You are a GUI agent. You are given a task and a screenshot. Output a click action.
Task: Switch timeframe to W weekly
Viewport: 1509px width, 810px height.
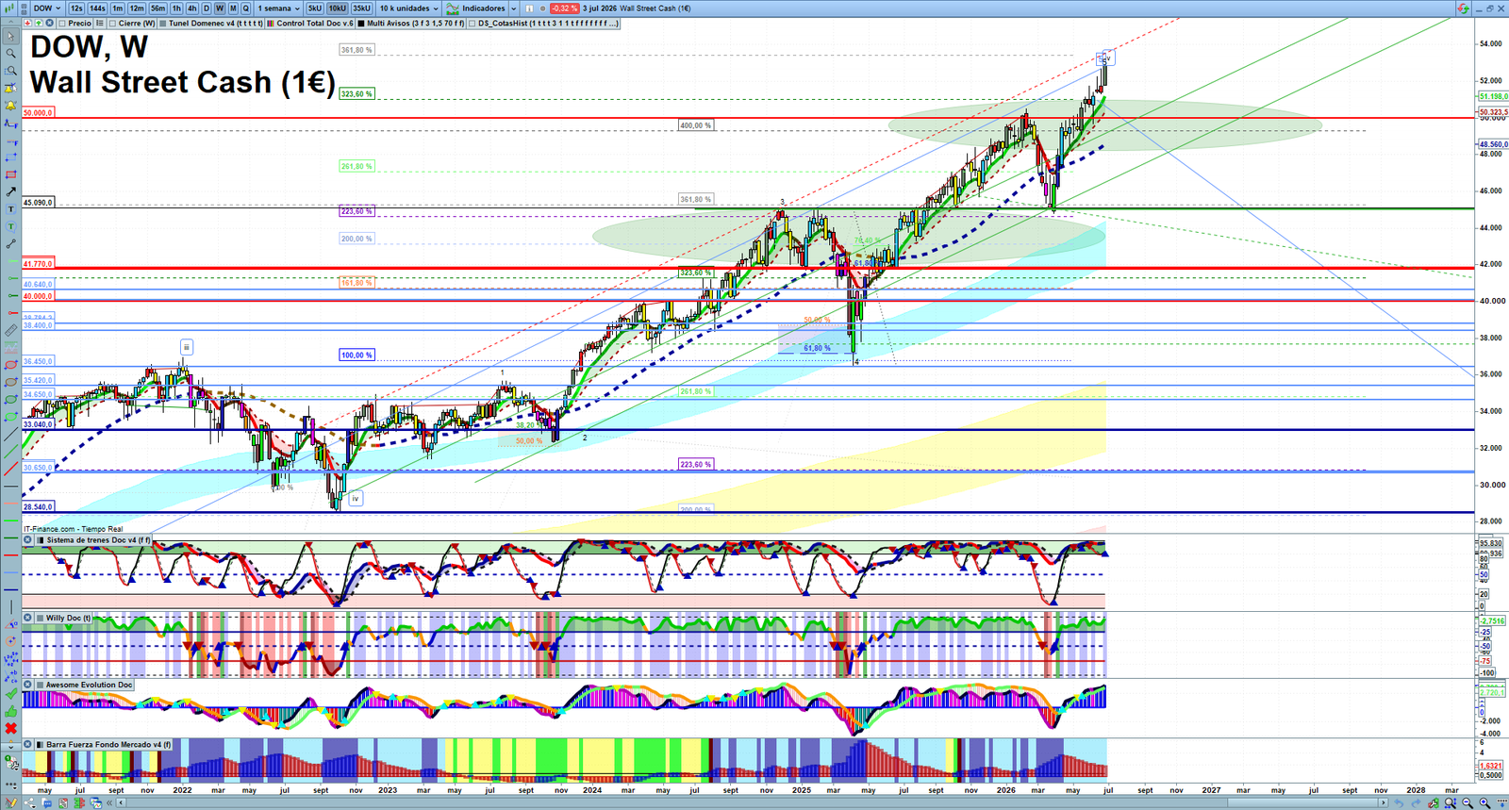(220, 8)
